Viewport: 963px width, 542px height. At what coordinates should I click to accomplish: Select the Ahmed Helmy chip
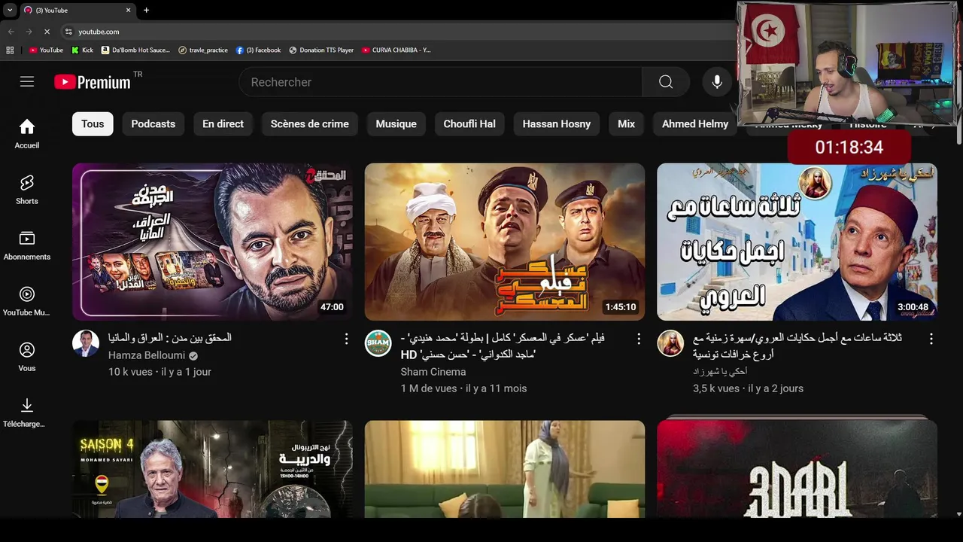(695, 124)
